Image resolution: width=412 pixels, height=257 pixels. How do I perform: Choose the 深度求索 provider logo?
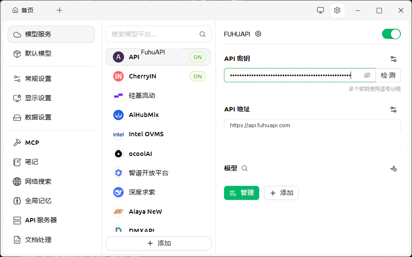tap(118, 192)
